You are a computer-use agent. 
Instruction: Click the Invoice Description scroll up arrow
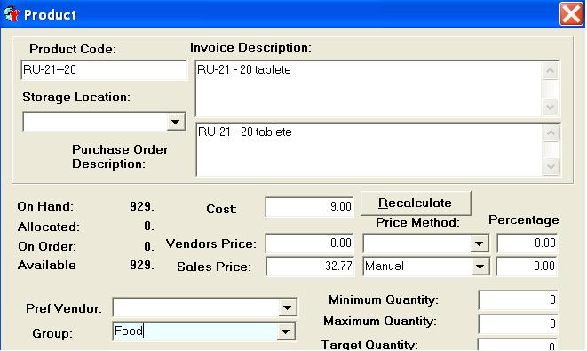(x=551, y=71)
